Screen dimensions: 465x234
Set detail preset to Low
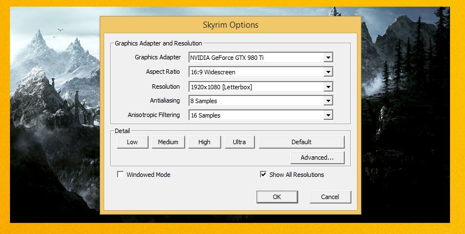pos(132,142)
